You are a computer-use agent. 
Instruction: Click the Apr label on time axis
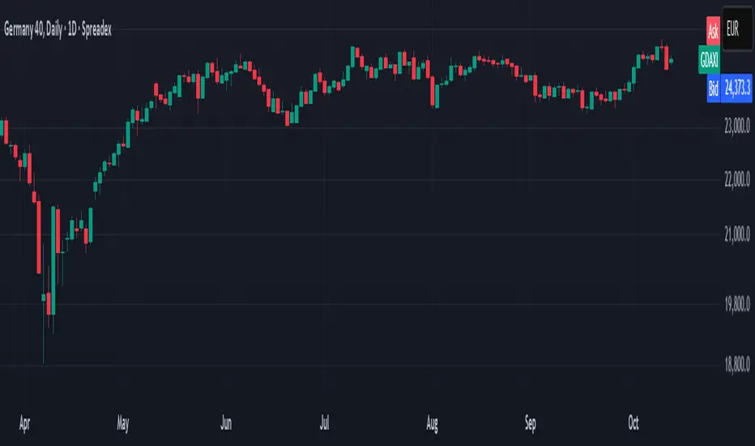[24, 423]
